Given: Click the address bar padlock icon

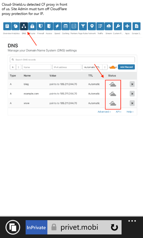Looking at the screenshot, I should coord(54,227).
